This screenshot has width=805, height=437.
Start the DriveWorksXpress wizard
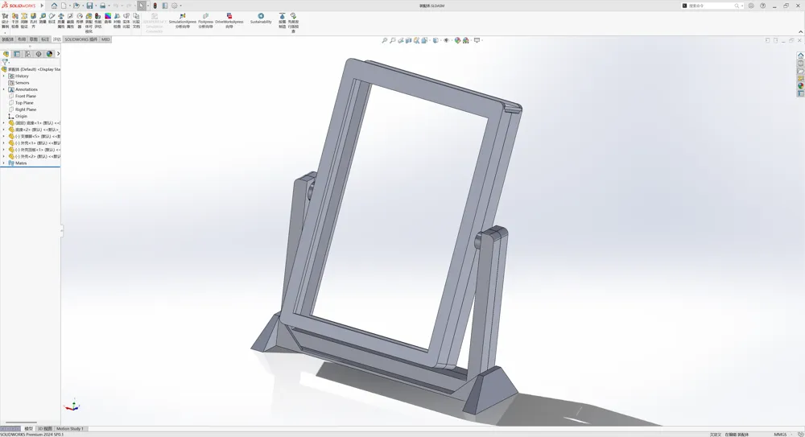click(229, 21)
